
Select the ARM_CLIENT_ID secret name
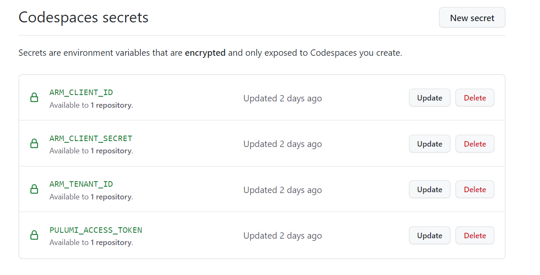[81, 93]
